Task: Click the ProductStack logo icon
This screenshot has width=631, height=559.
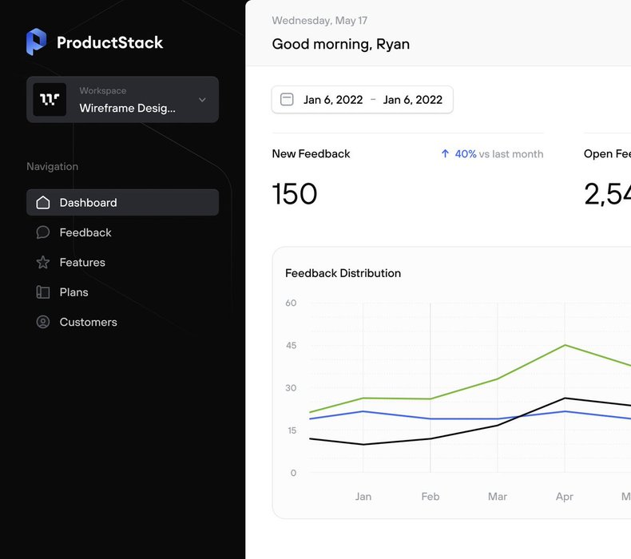Action: point(36,42)
